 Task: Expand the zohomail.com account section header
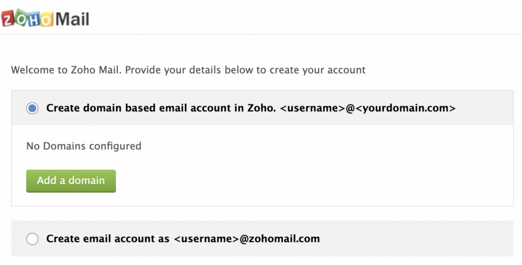[x=263, y=238]
